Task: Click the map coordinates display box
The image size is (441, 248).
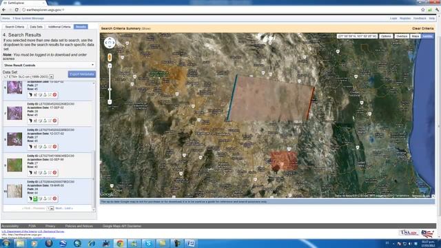Action: 357,37
